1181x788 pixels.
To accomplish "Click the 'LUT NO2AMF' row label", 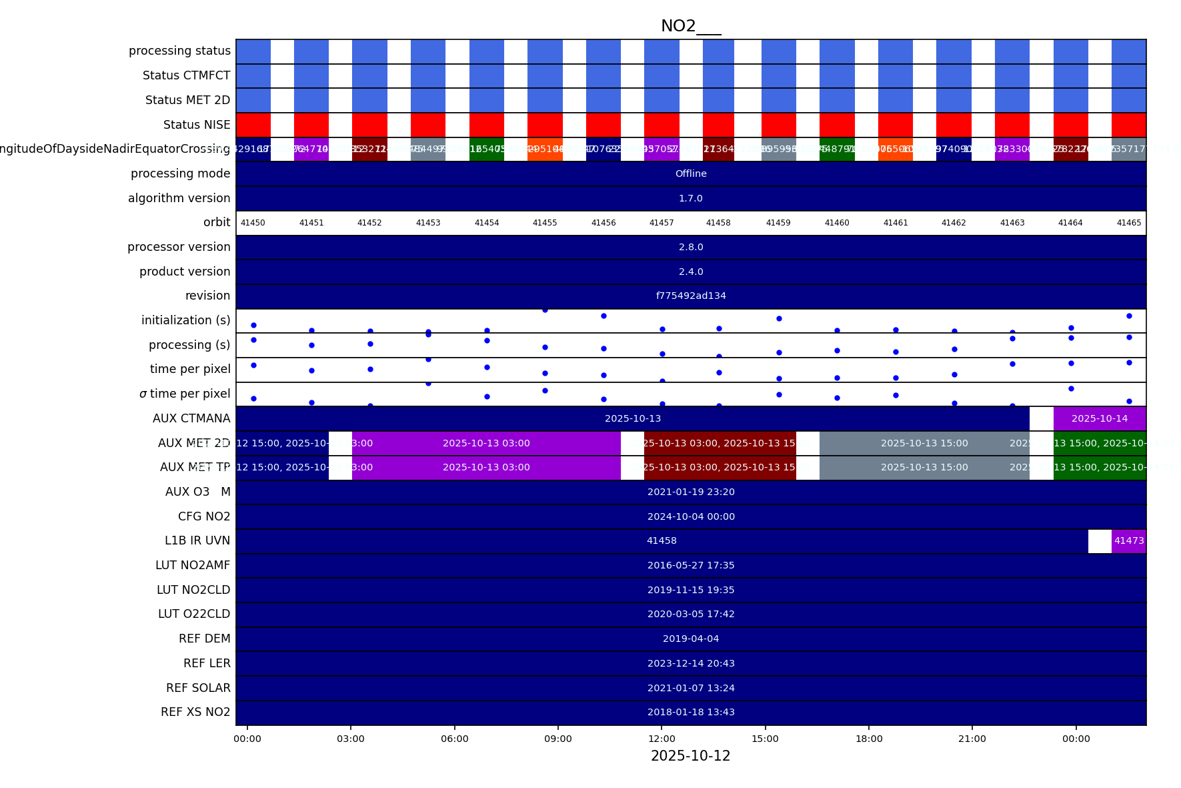I will click(193, 565).
